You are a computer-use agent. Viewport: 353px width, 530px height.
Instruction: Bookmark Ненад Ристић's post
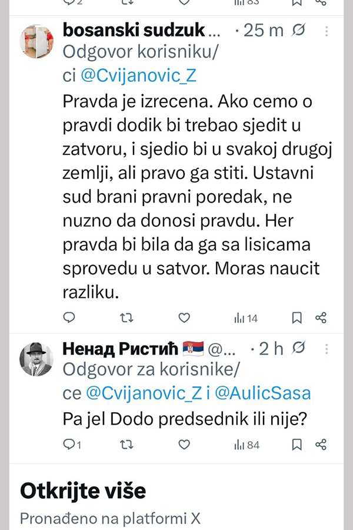tap(297, 445)
